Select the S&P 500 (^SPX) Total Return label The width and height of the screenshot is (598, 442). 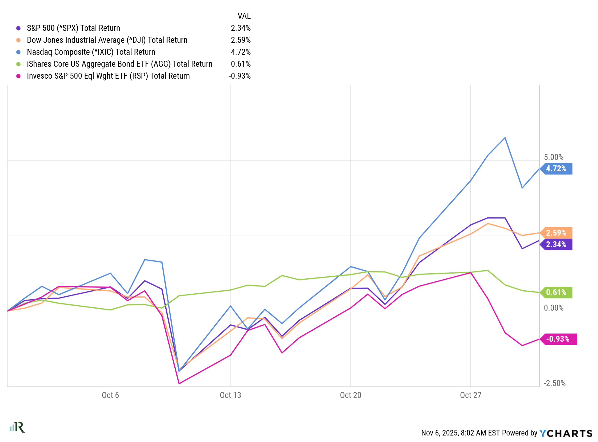coord(74,28)
